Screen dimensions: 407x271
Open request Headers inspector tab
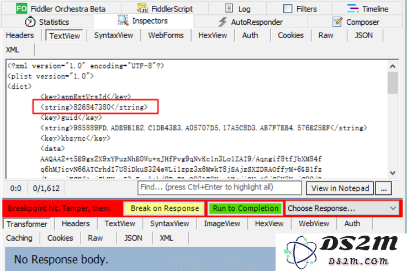[20, 35]
